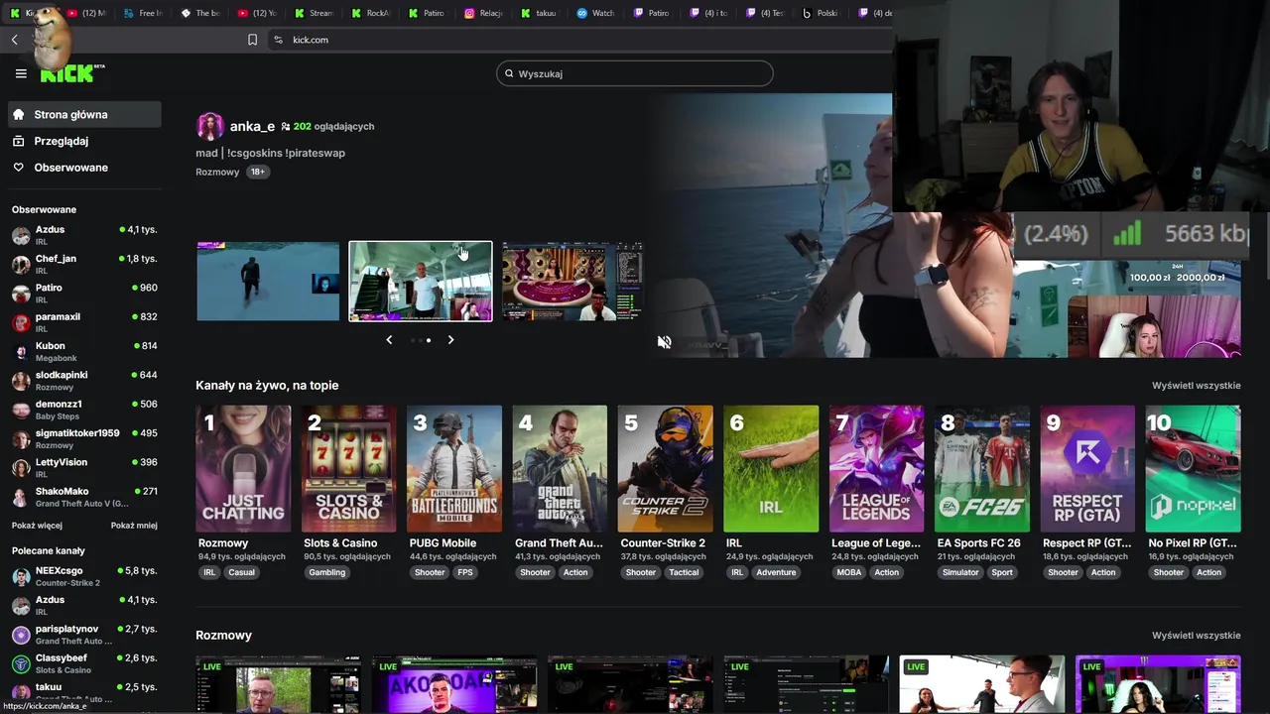Click the bookmark icon in address bar
This screenshot has height=714, width=1270.
[x=252, y=40]
